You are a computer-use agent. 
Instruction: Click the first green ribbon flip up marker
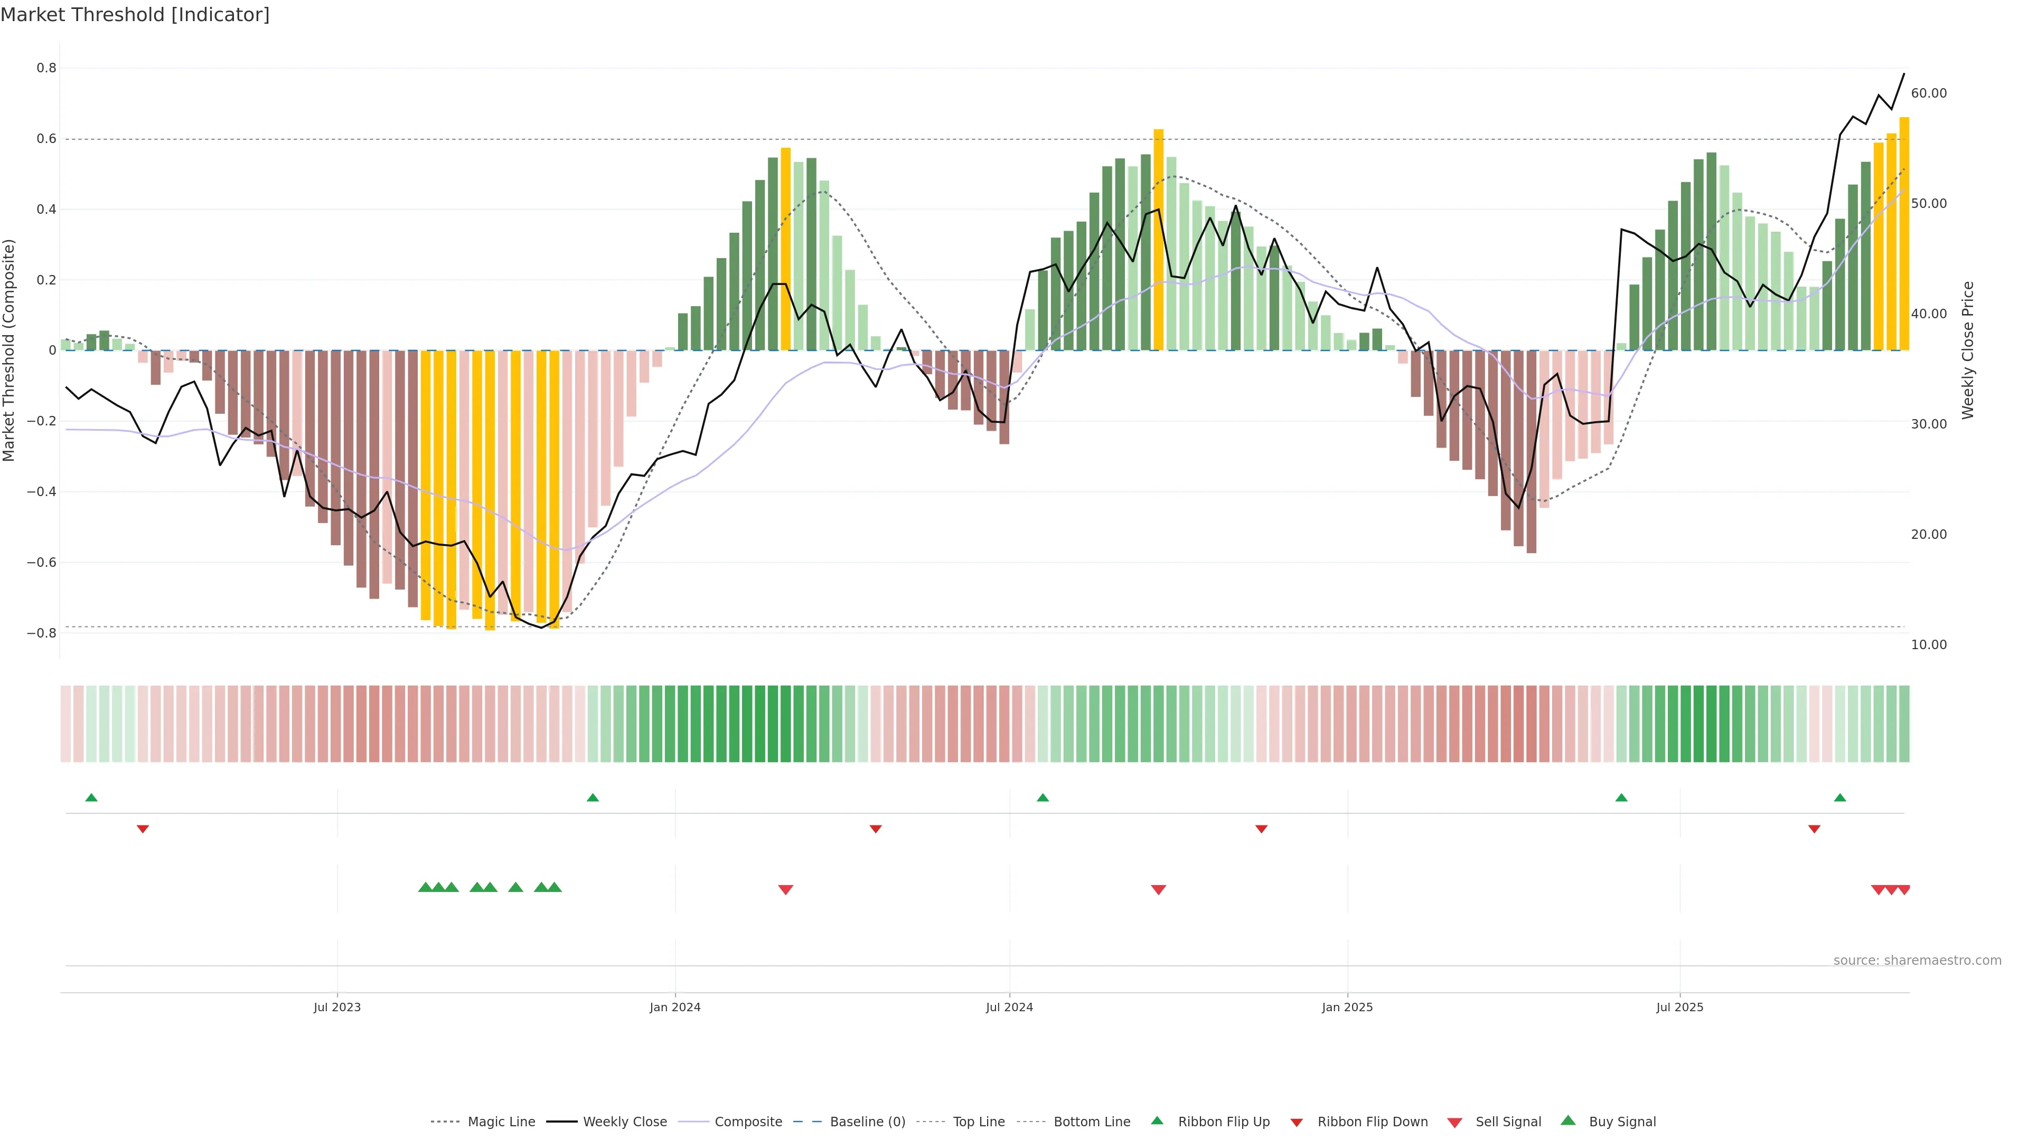pos(91,798)
